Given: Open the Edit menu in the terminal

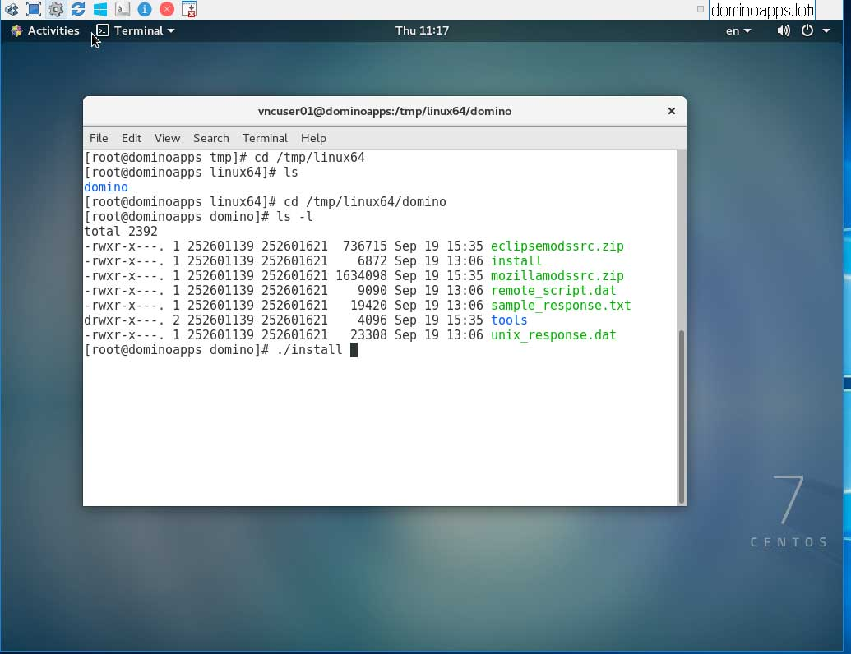Looking at the screenshot, I should click(x=132, y=138).
